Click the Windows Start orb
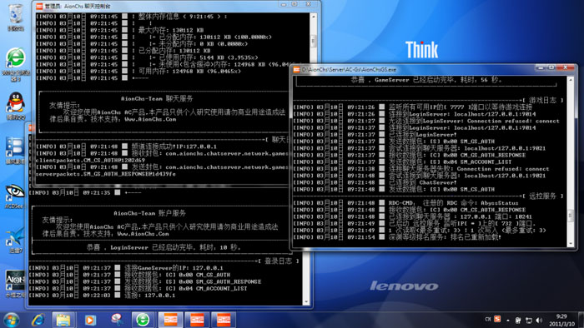The image size is (584, 328). (11, 321)
